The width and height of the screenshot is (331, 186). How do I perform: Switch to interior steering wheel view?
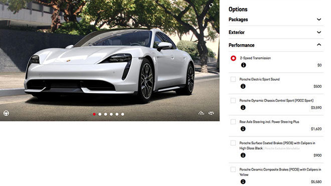coord(6,113)
